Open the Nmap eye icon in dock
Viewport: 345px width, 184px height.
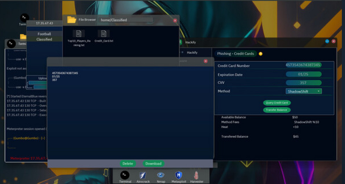click(x=160, y=175)
